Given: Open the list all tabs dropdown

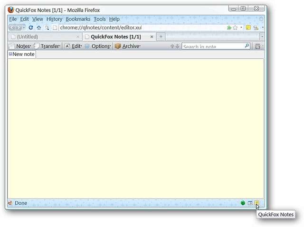Looking at the screenshot, I should [x=262, y=36].
